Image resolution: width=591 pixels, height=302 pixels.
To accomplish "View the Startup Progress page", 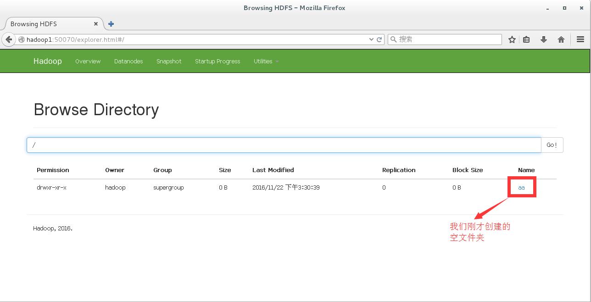I will point(217,61).
